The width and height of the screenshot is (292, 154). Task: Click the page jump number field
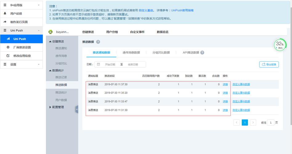pyautogui.click(x=270, y=123)
